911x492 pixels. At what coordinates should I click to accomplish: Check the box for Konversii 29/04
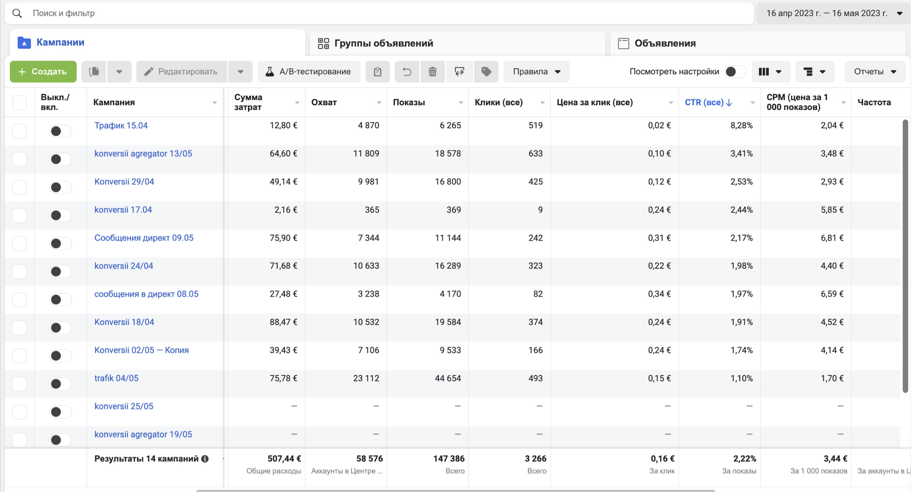tap(20, 187)
